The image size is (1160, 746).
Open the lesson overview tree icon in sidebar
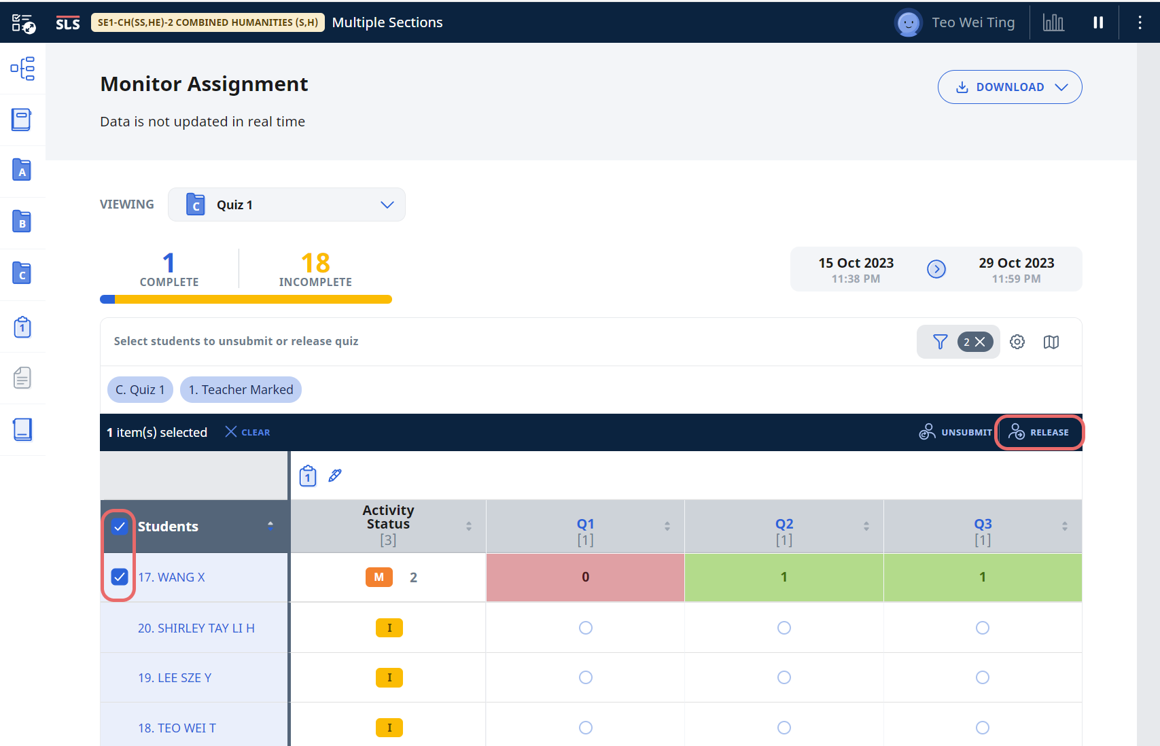[x=22, y=69]
